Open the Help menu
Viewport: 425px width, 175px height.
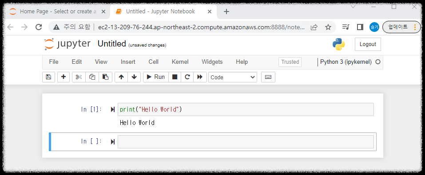pos(242,62)
